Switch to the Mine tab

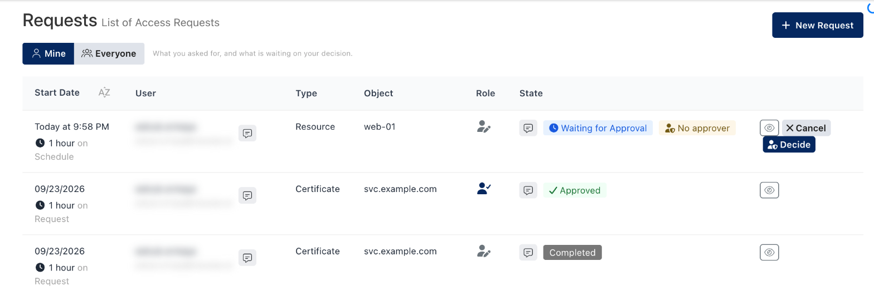pyautogui.click(x=48, y=53)
